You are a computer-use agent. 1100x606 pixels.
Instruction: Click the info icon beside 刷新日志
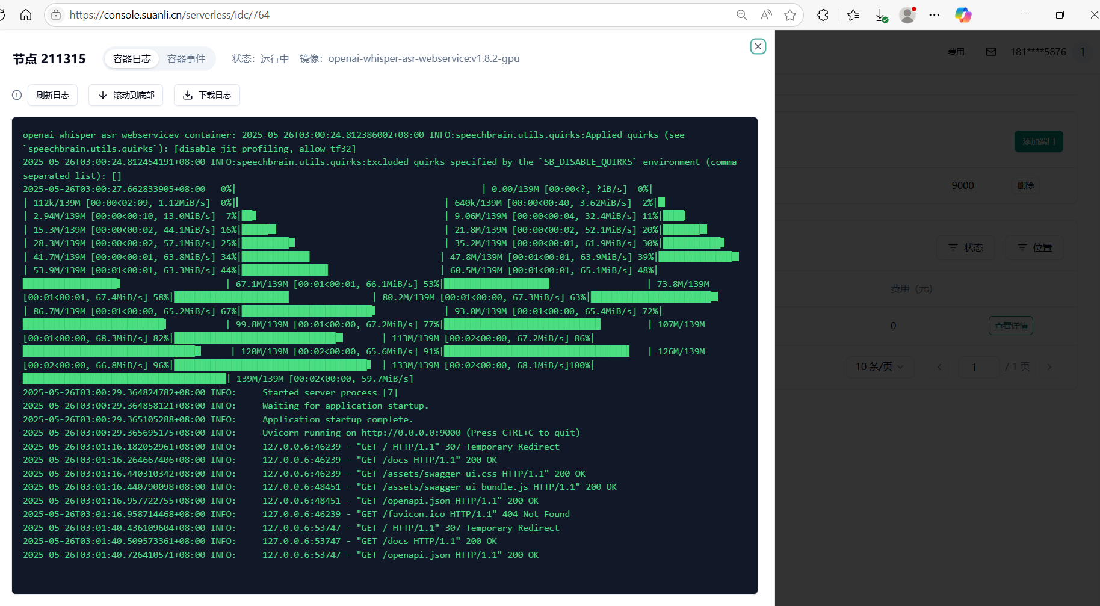click(17, 95)
